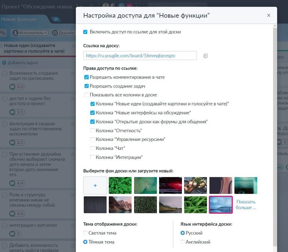Switch to the Новые функции board tab
288x252 pixels.
tap(19, 19)
